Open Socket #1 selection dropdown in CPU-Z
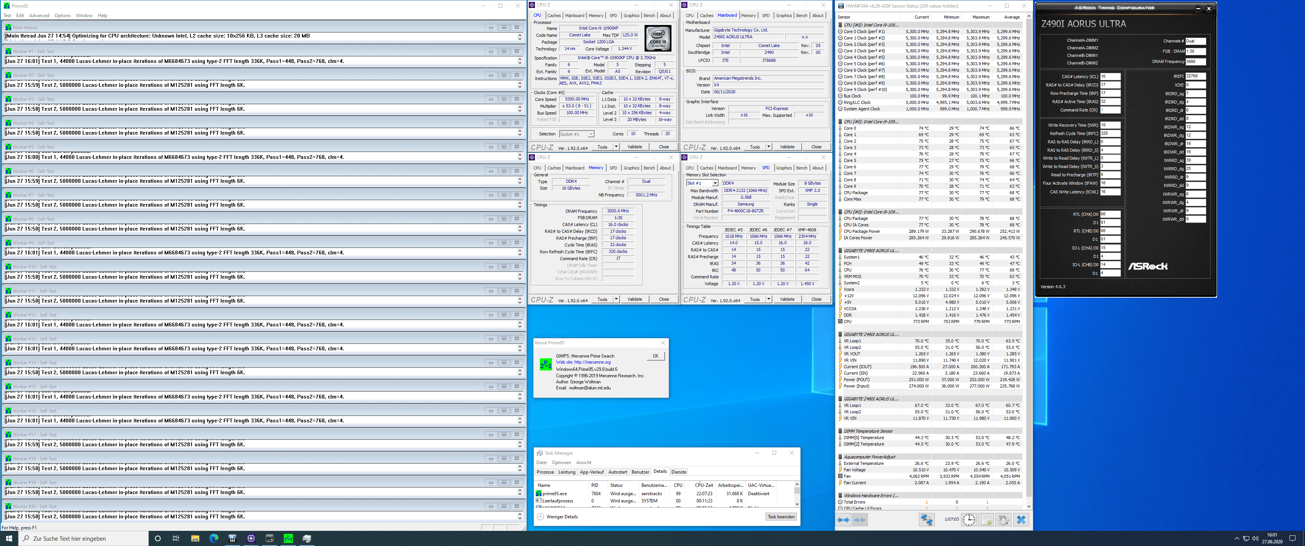The height and width of the screenshot is (546, 1305). click(577, 134)
